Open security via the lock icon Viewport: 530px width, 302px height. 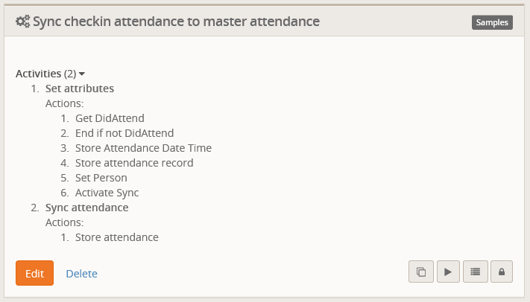pos(502,272)
